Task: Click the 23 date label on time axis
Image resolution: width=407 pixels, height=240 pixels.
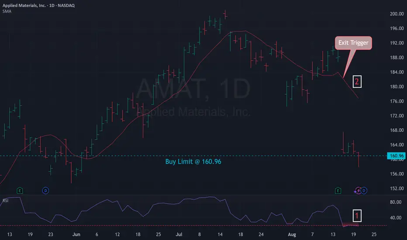Action: pos(51,234)
